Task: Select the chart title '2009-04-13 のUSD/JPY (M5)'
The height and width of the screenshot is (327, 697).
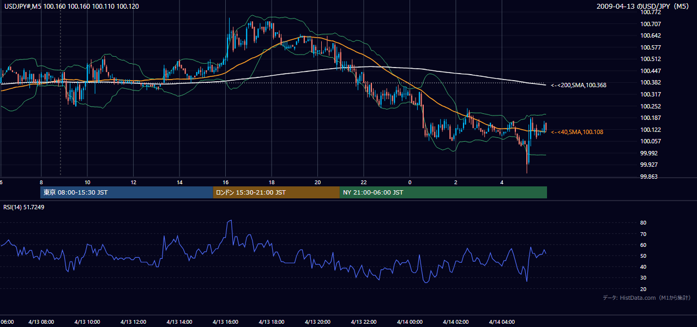Action: [644, 7]
